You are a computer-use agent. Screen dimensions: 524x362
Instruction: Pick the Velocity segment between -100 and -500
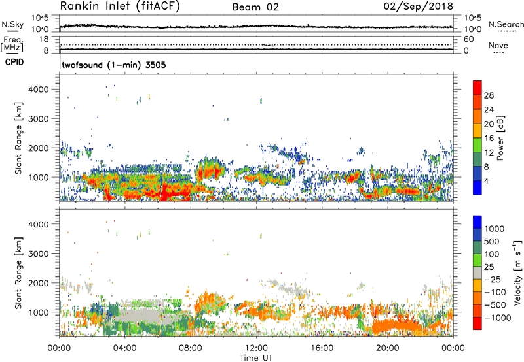point(477,298)
